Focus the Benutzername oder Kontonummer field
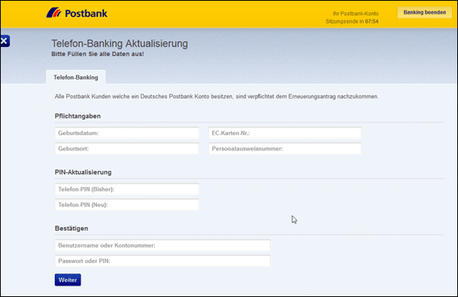This screenshot has width=458, height=297. pyautogui.click(x=163, y=245)
